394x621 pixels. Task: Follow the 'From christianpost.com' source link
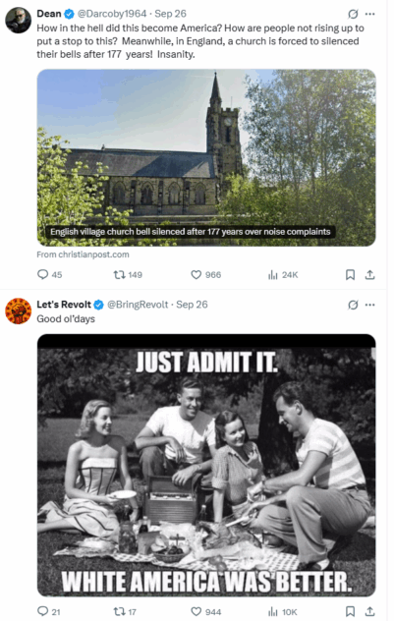point(83,254)
